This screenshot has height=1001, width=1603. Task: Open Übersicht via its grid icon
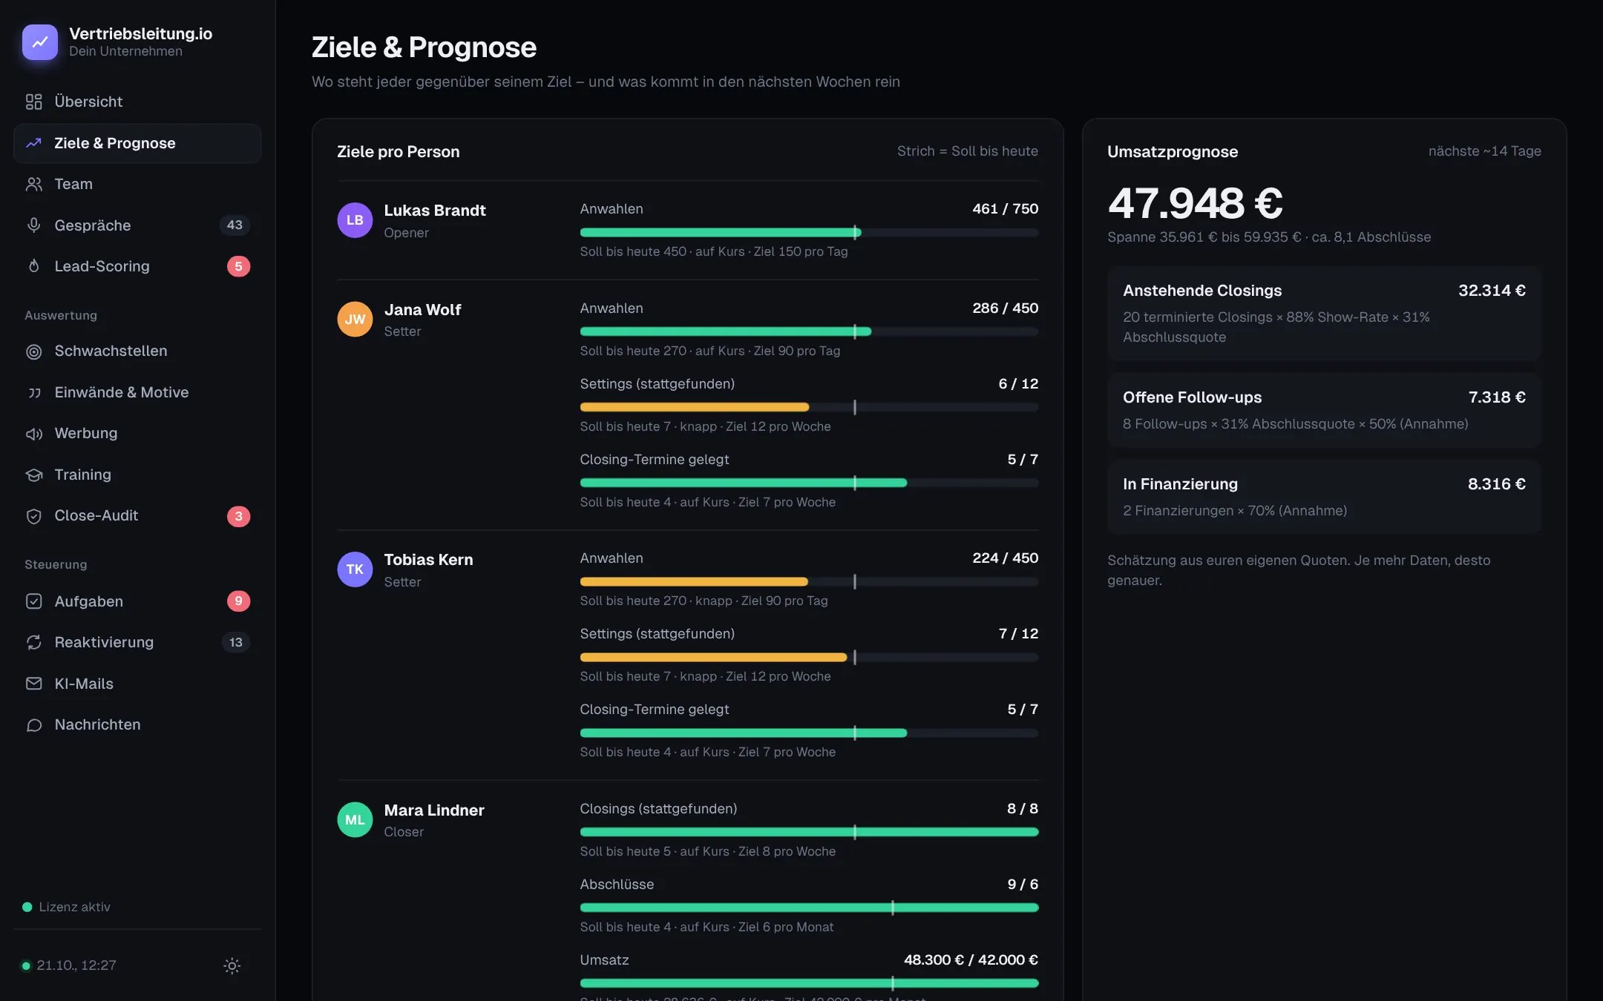coord(34,102)
